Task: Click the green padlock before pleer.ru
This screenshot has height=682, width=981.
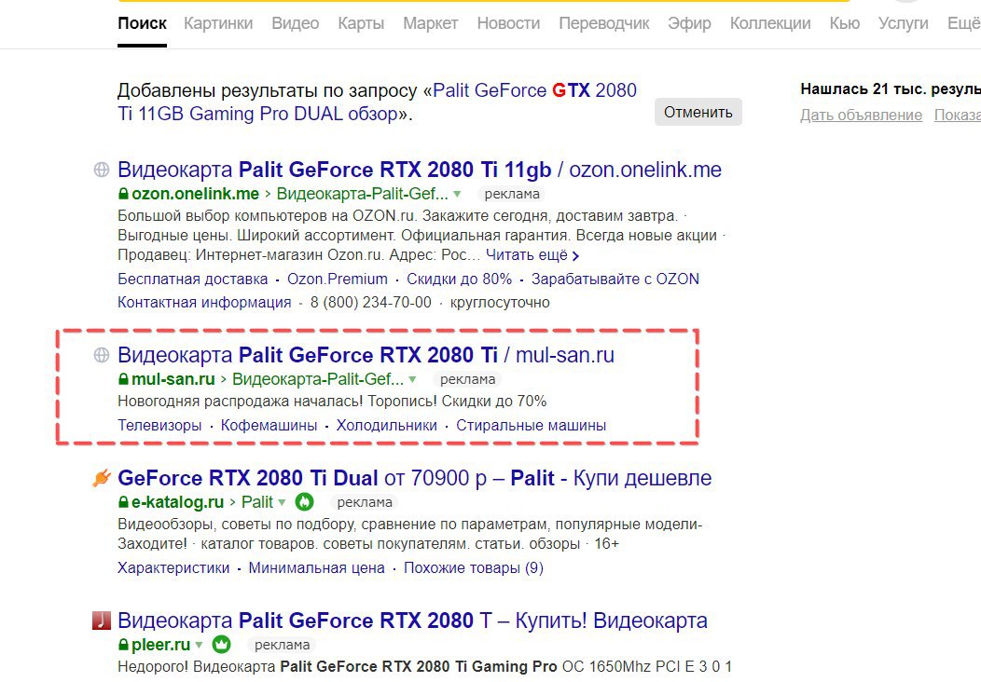Action: pos(123,645)
